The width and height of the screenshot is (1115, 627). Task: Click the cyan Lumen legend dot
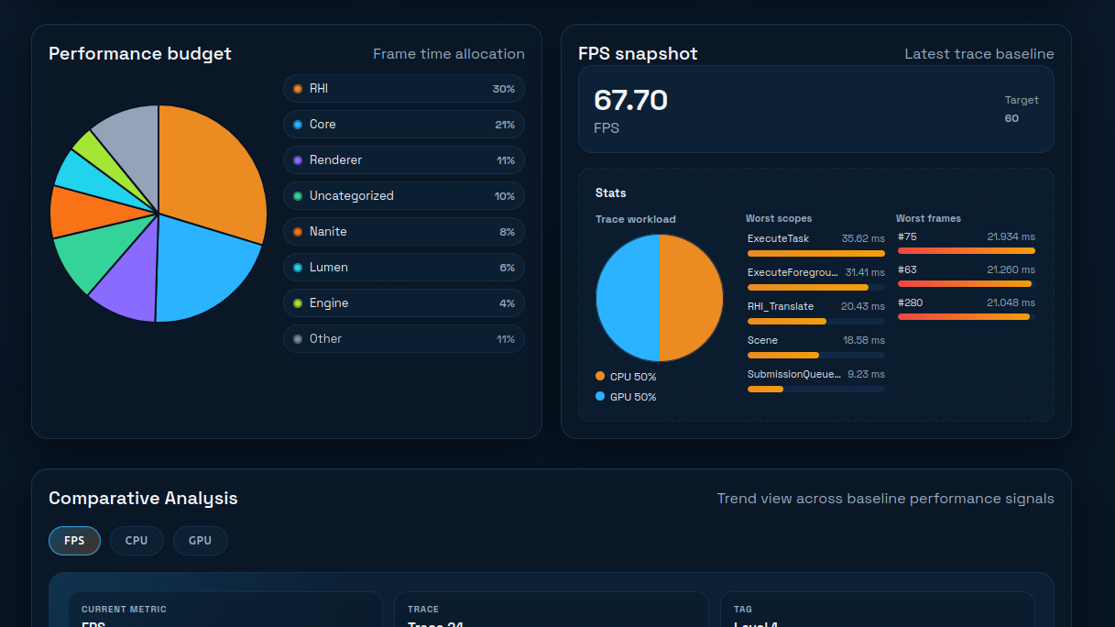pos(298,268)
